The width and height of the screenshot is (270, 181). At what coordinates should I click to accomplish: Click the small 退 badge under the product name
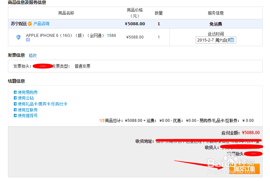coord(28,40)
